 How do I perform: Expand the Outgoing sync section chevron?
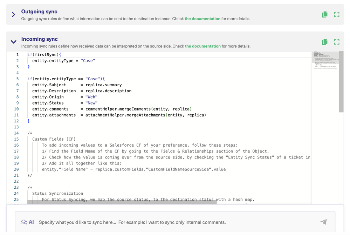pyautogui.click(x=13, y=15)
